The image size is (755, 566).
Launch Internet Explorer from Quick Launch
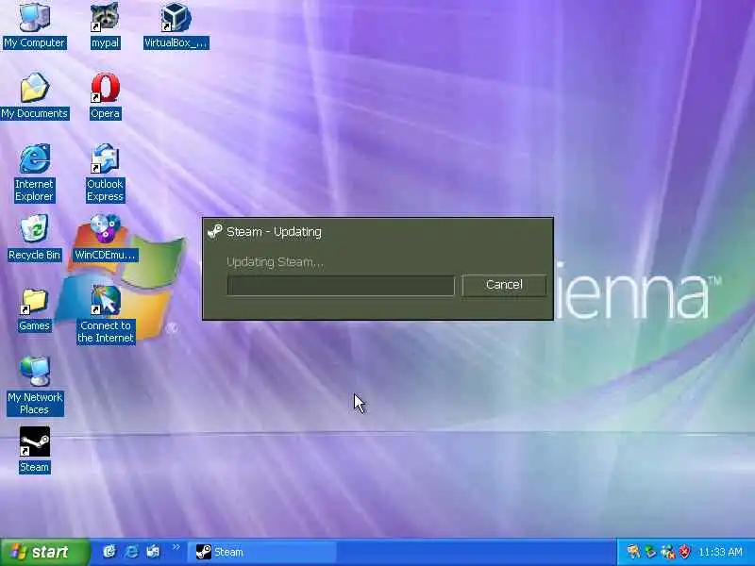(x=131, y=552)
